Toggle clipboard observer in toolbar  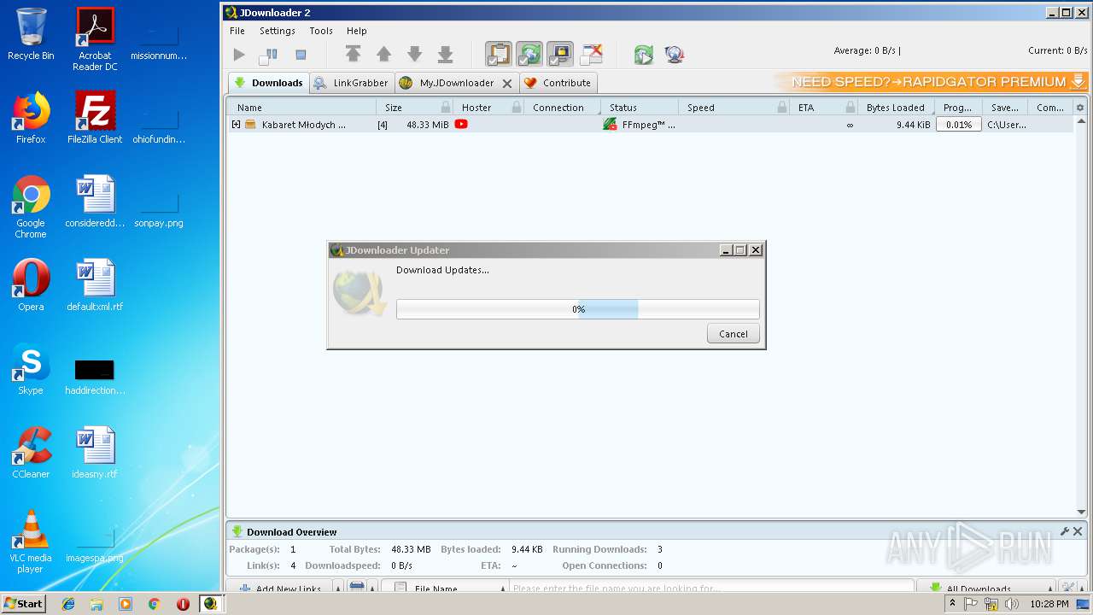(499, 54)
